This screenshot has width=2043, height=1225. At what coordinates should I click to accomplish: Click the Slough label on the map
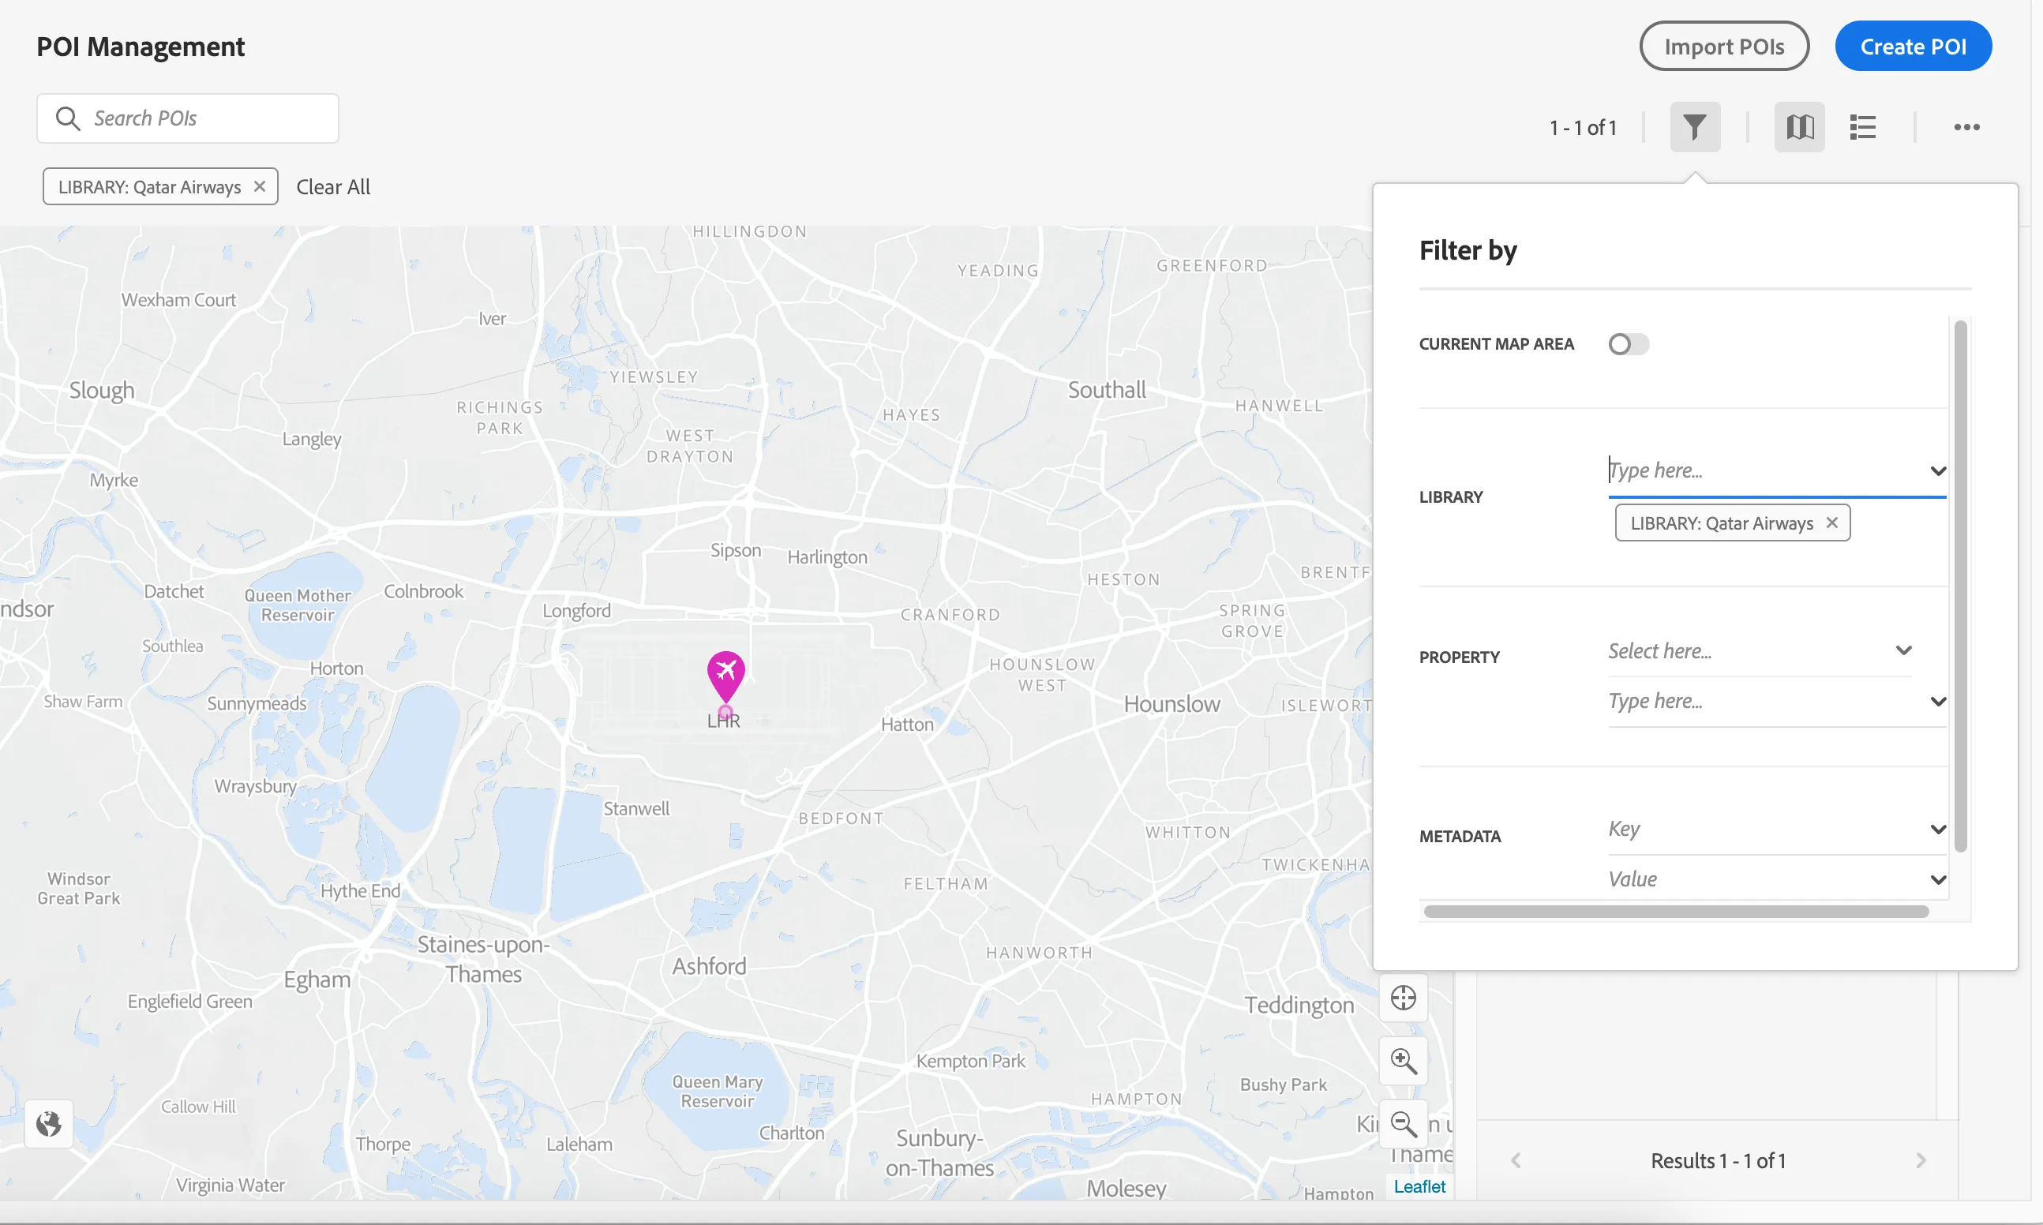tap(102, 390)
